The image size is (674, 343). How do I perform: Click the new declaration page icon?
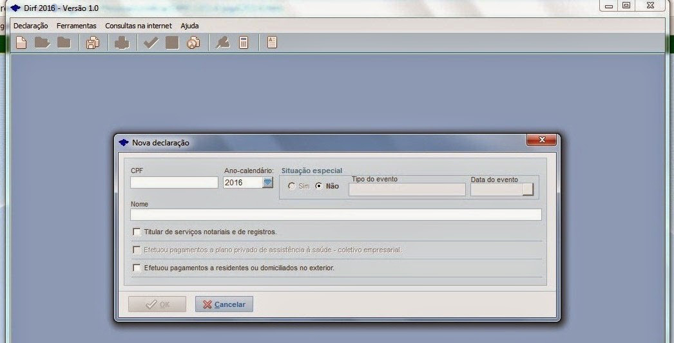tap(21, 42)
